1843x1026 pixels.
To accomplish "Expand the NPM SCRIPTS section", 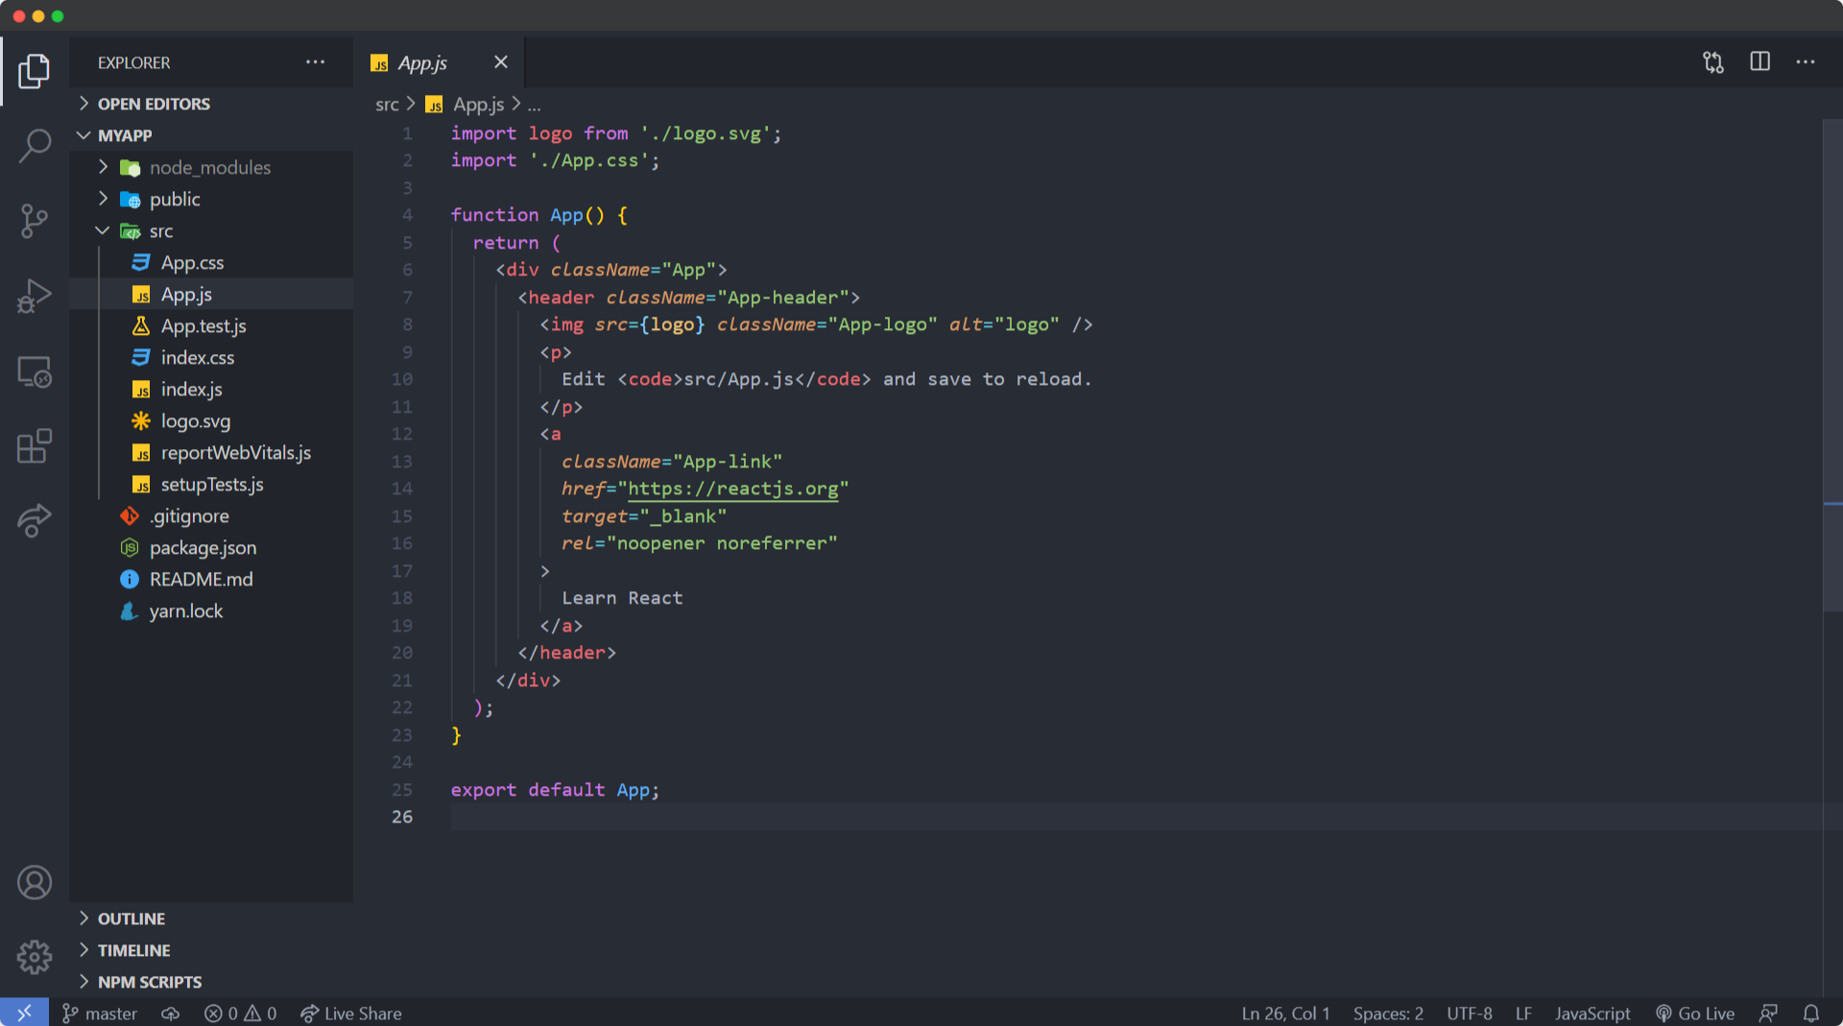I will coord(149,982).
